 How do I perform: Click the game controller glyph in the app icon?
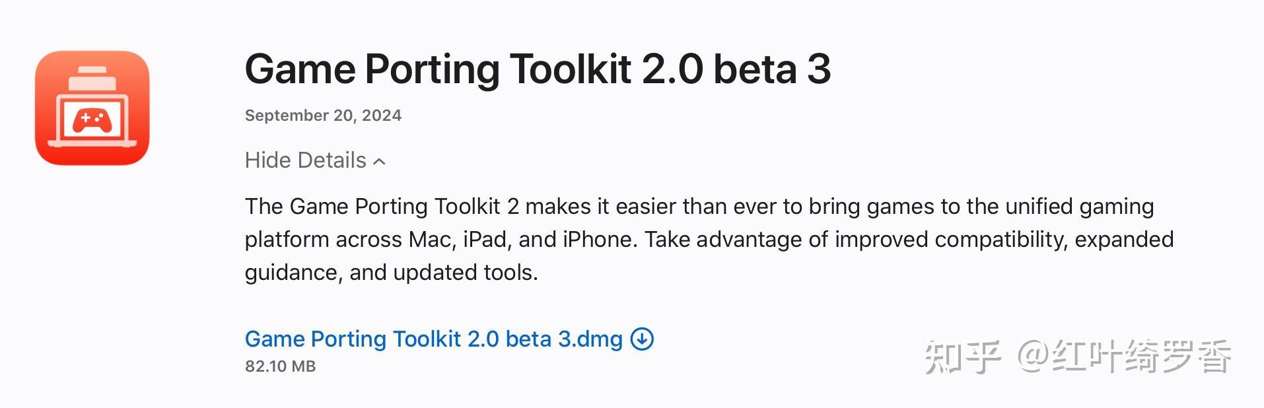(92, 121)
